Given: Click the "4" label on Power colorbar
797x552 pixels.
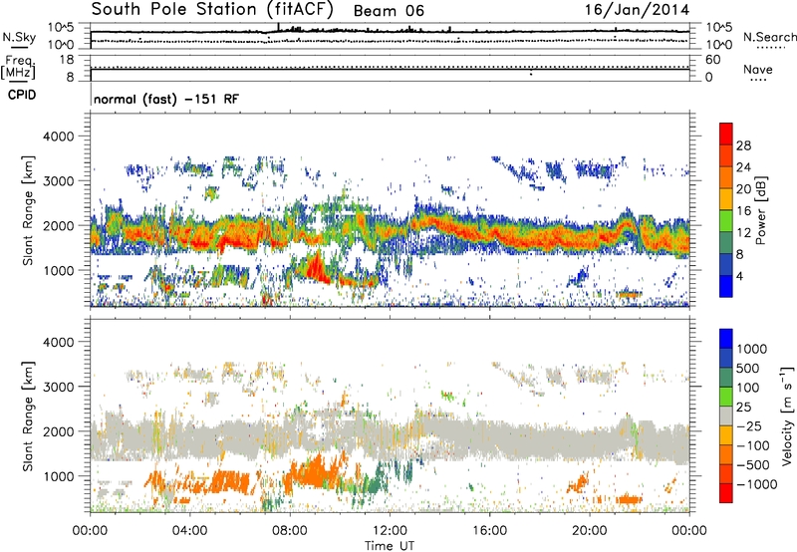Looking at the screenshot, I should 740,276.
